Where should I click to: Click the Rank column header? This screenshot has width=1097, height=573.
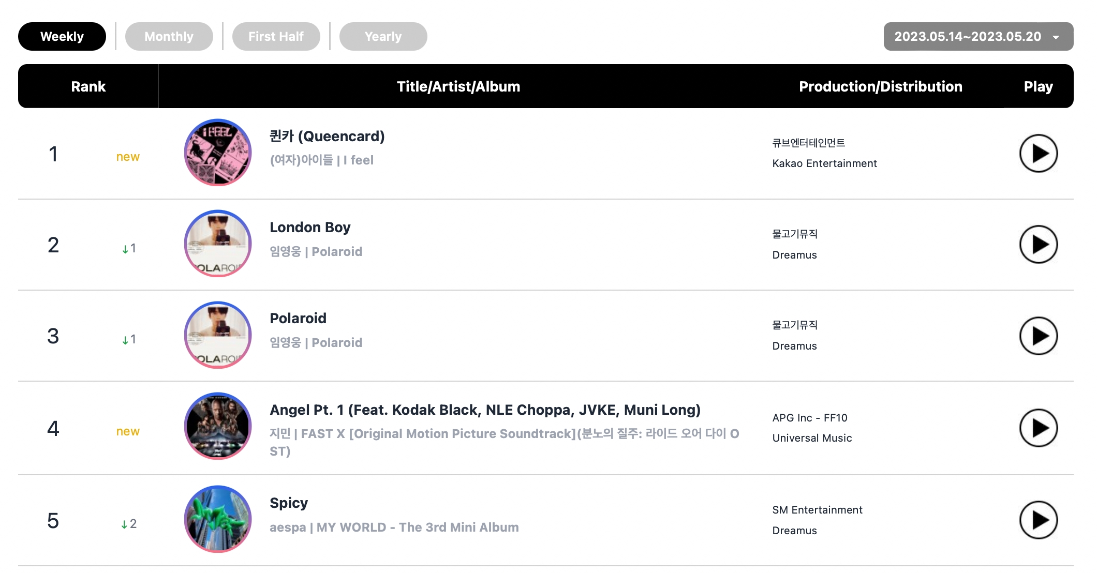coord(88,86)
